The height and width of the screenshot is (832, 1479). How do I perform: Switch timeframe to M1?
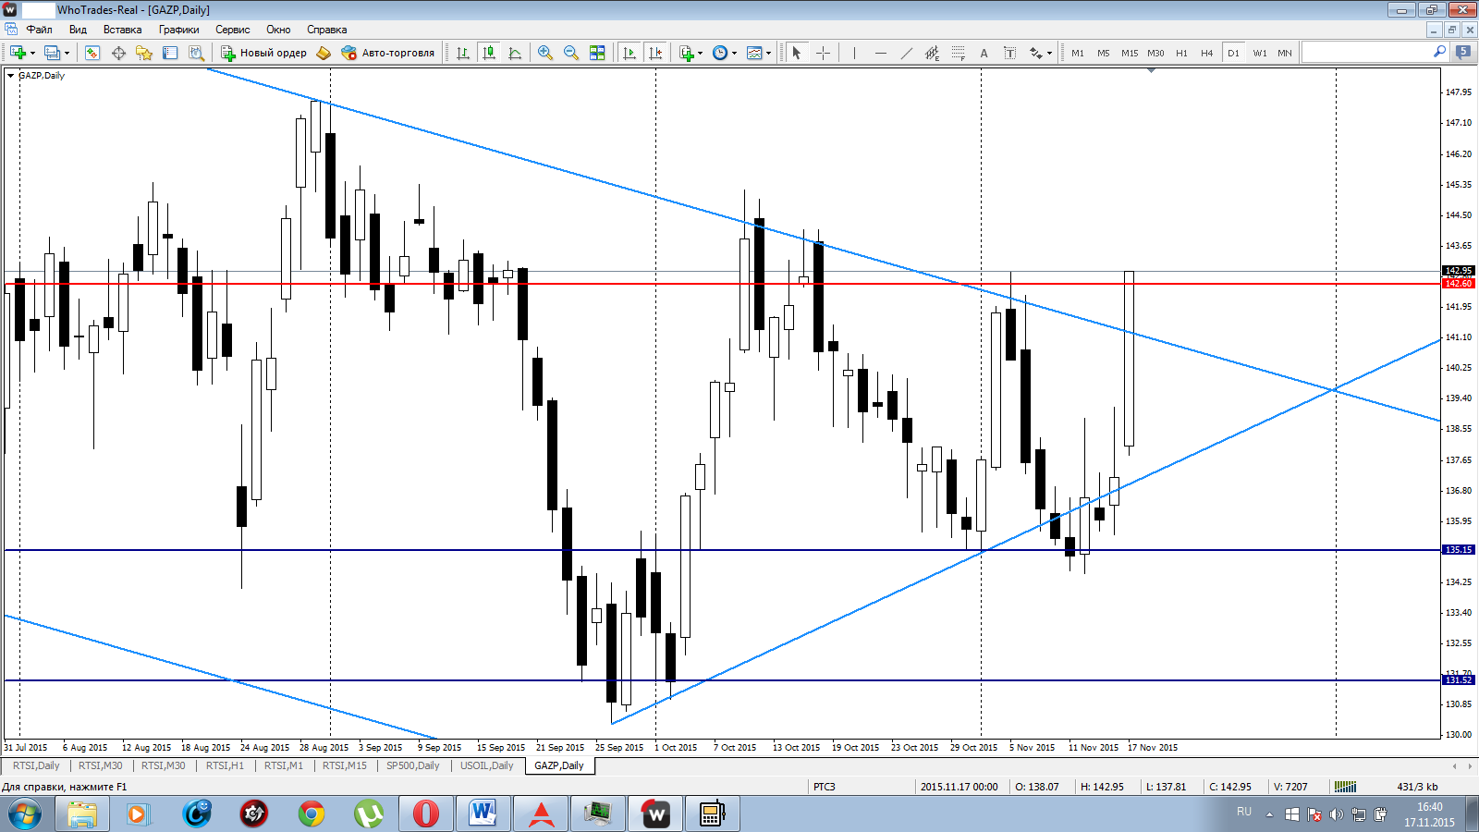(1078, 53)
